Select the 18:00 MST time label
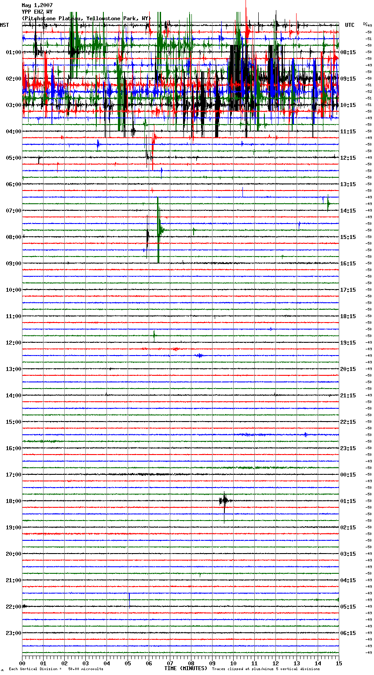374x675 pixels. [x=14, y=501]
